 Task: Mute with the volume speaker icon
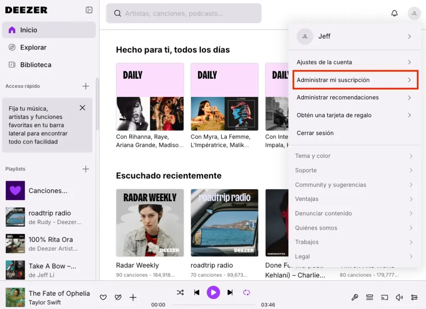coord(399,297)
